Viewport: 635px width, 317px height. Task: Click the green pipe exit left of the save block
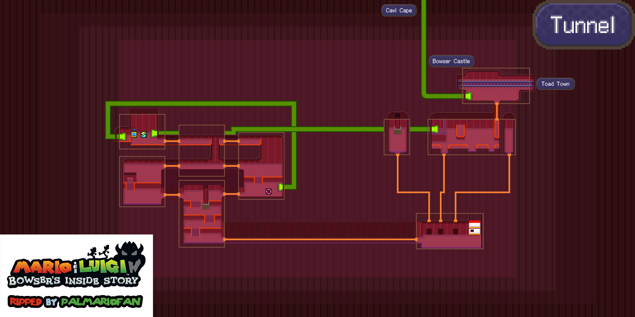click(122, 136)
